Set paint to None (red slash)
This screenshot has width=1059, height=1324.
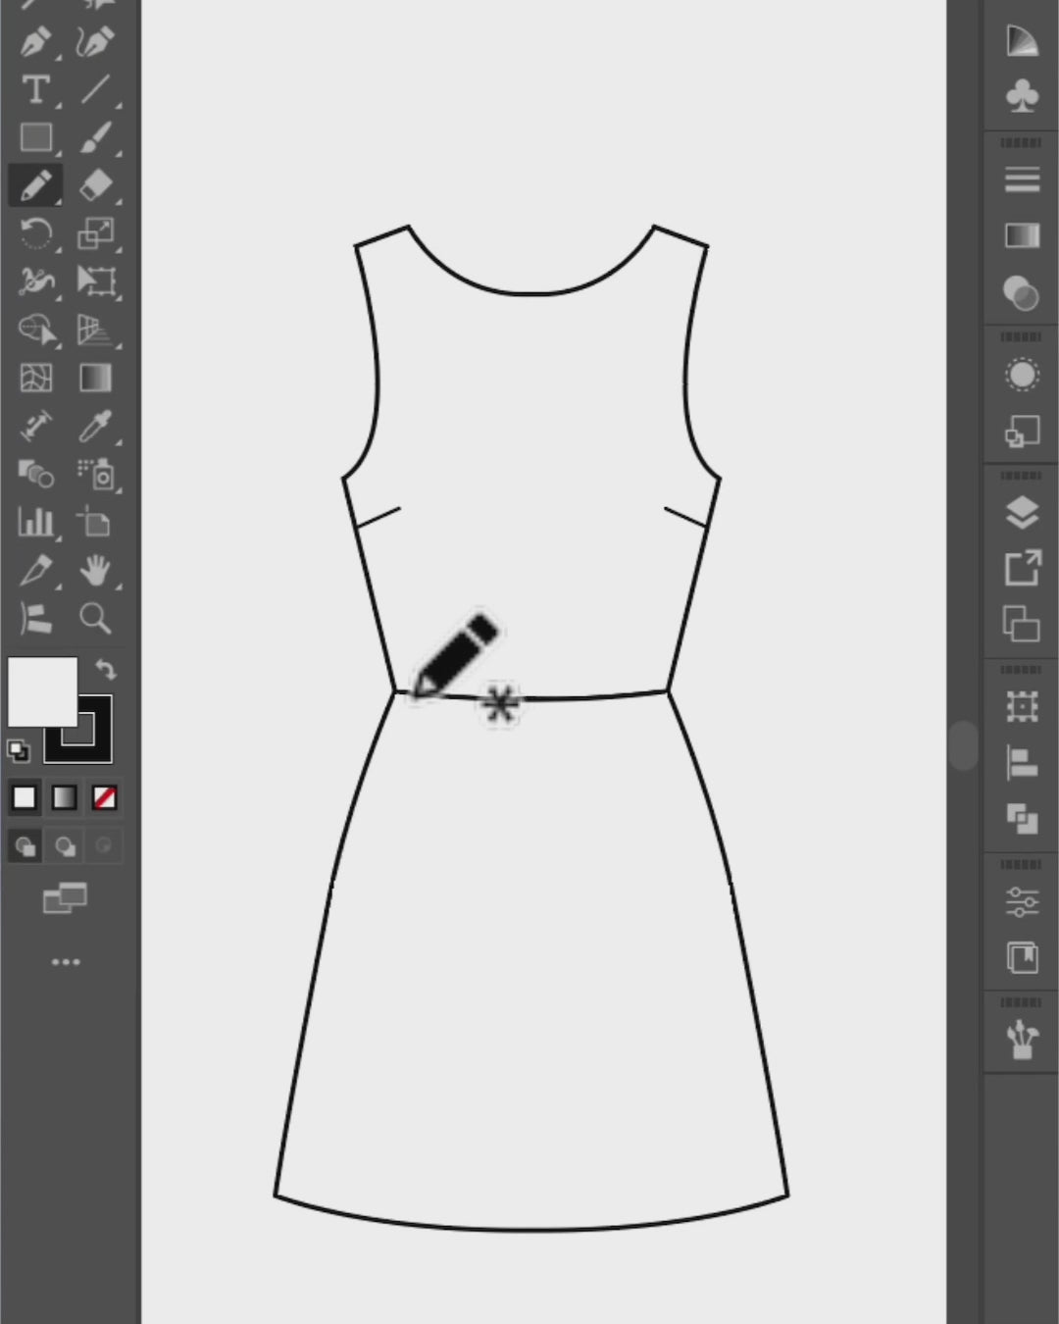pos(105,797)
